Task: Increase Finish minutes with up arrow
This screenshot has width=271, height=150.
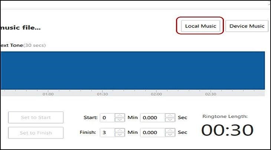Action: coord(120,130)
